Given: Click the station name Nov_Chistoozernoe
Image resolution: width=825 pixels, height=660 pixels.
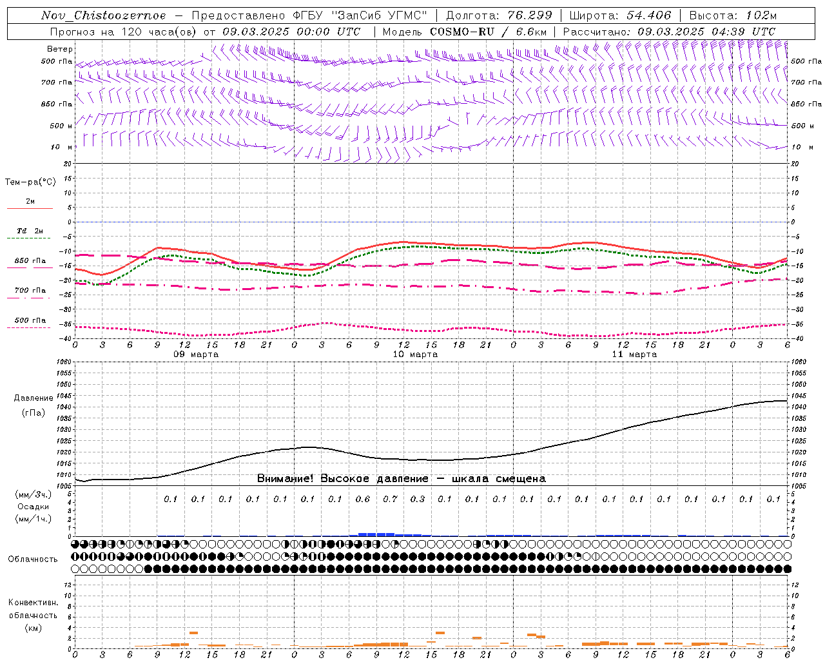Looking at the screenshot, I should 104,15.
